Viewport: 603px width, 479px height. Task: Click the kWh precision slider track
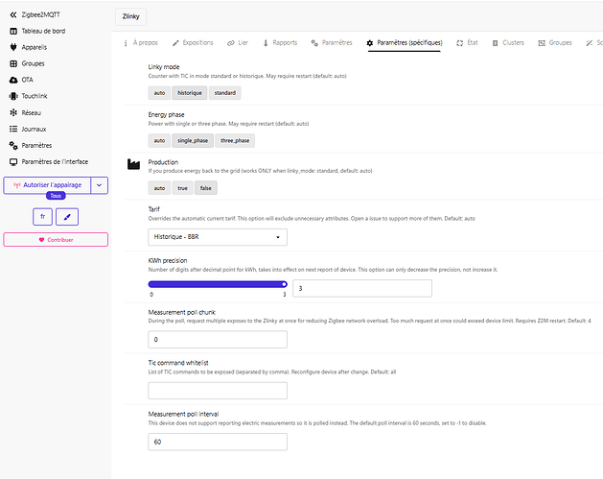pyautogui.click(x=218, y=284)
